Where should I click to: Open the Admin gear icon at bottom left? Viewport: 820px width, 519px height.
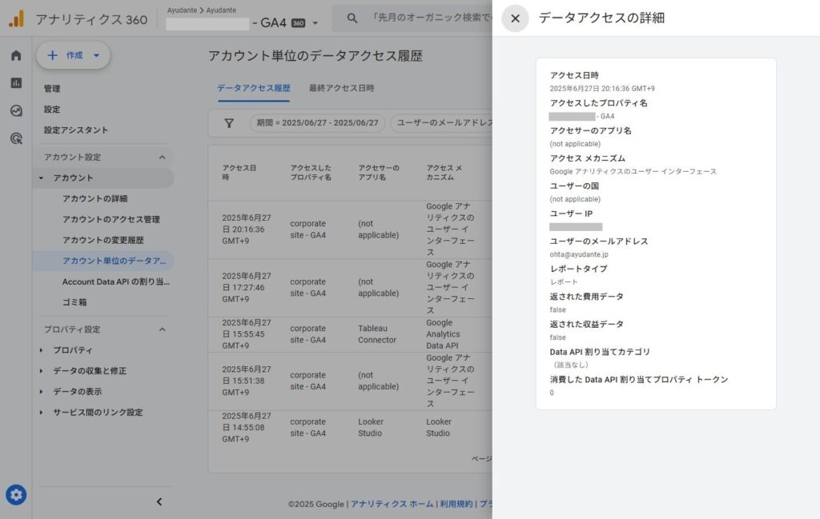click(16, 494)
